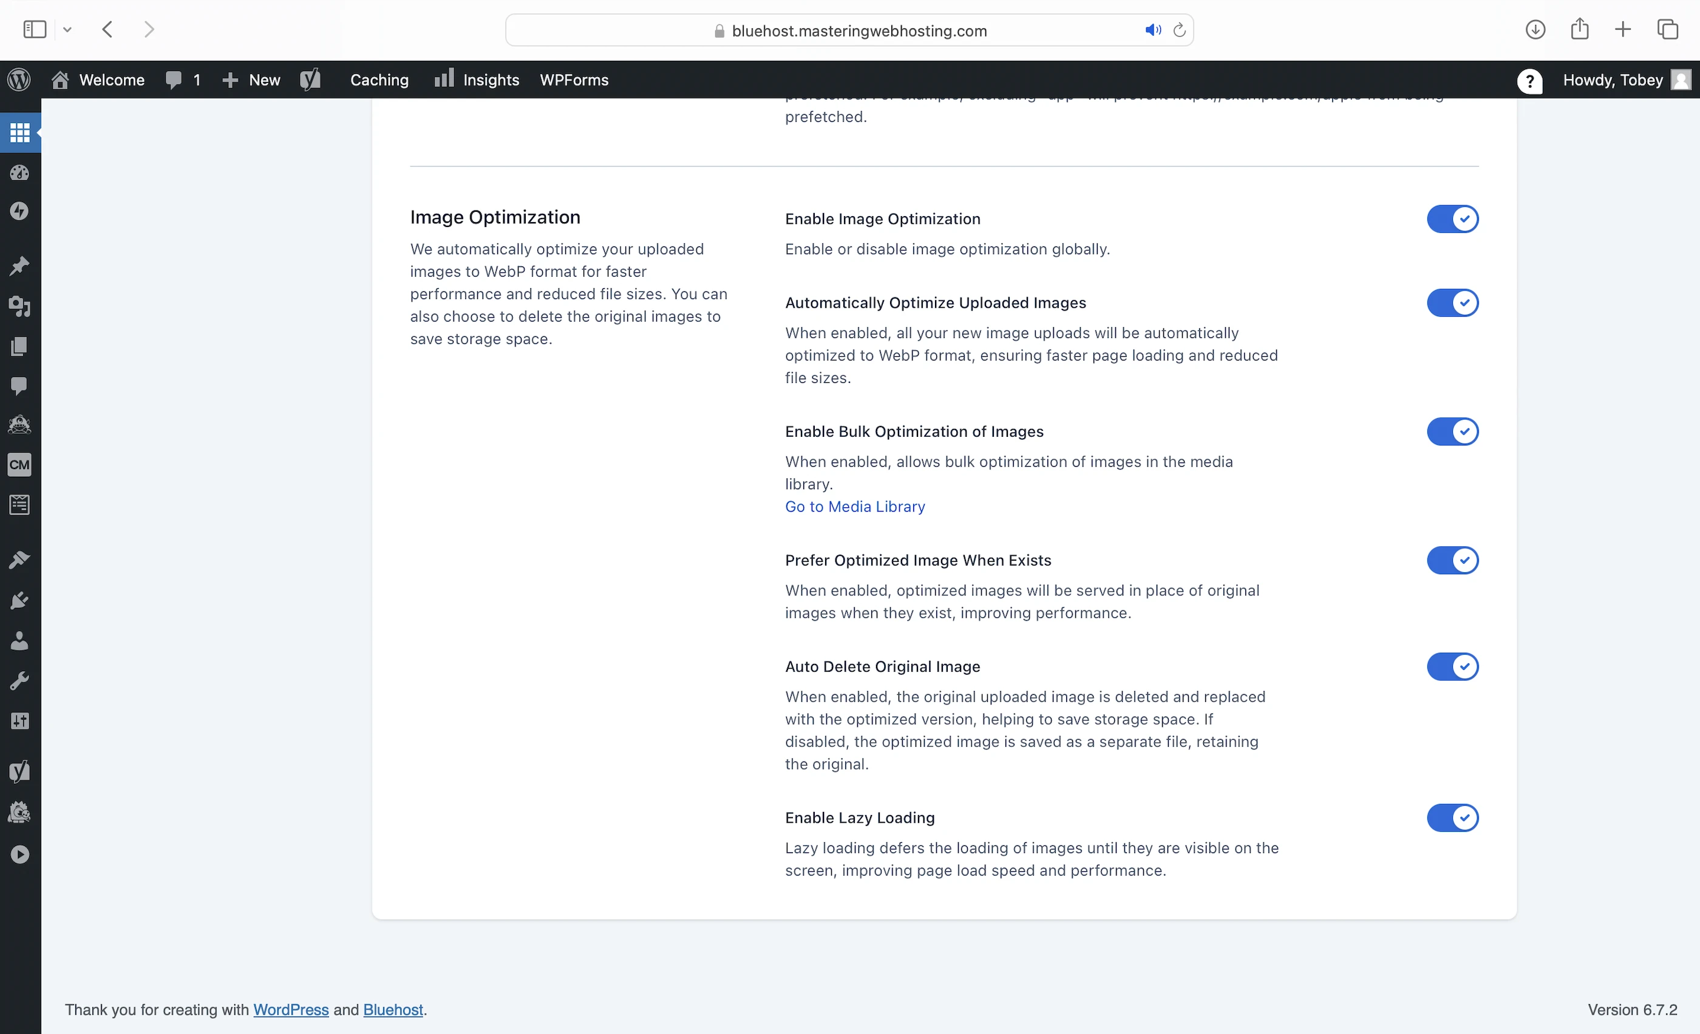
Task: Turn off Auto Delete Original Image
Action: pos(1452,667)
